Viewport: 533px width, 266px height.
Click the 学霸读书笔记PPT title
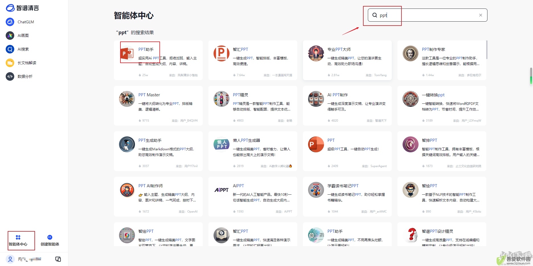[x=343, y=186]
